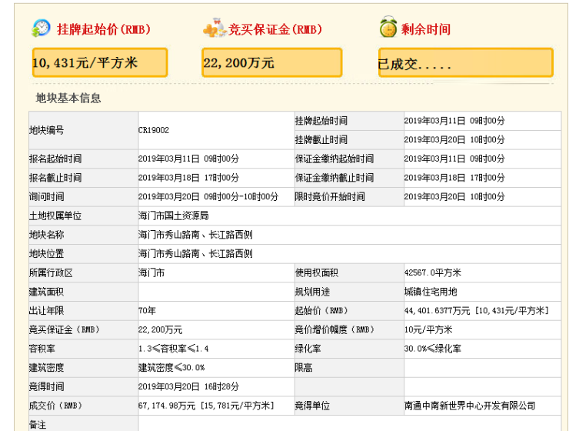Click the 22,200万元 deposit box
This screenshot has width=569, height=431.
click(x=271, y=62)
